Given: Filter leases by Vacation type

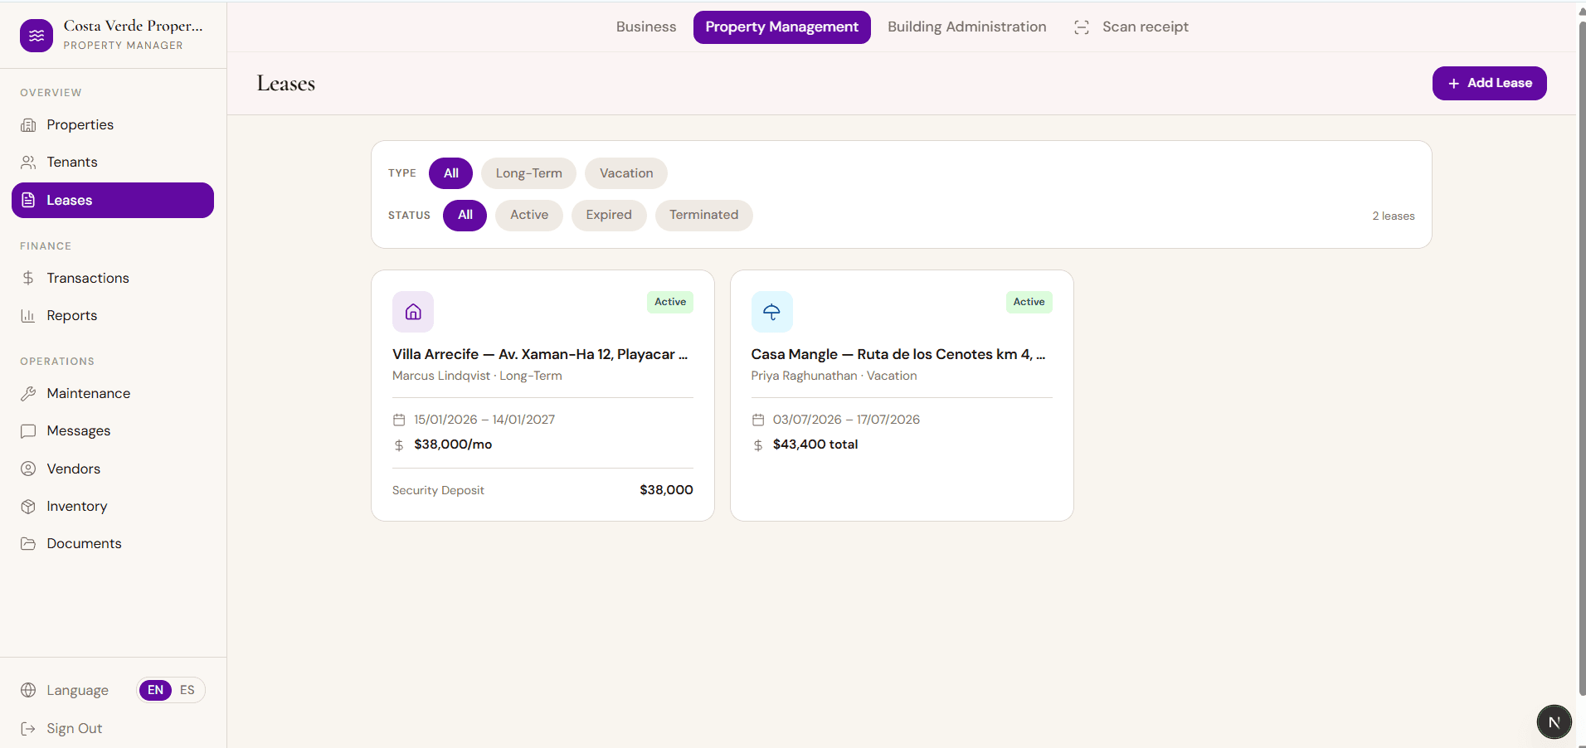Looking at the screenshot, I should click(x=626, y=173).
